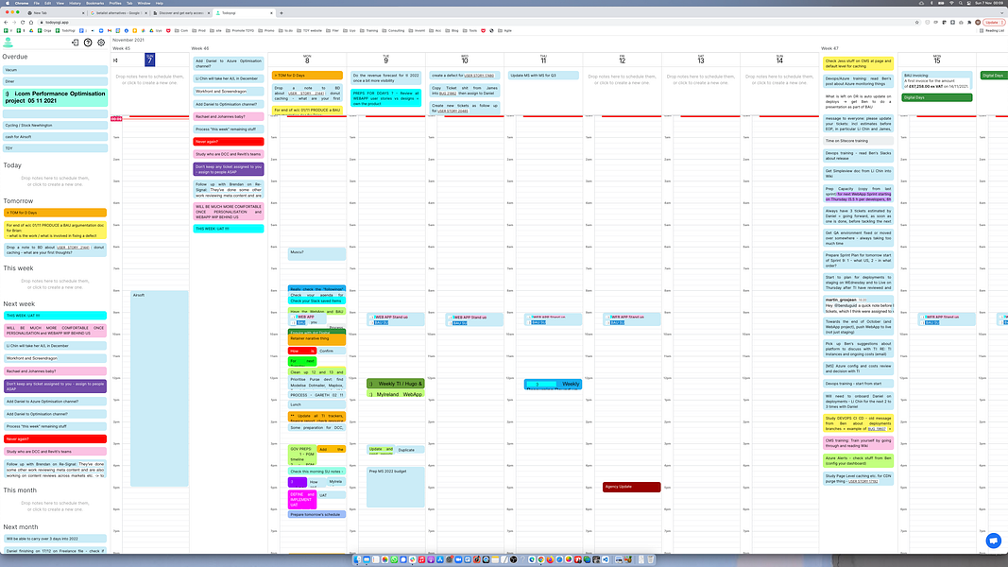
Task: Open the Vacum overdue note
Action: tap(55, 69)
